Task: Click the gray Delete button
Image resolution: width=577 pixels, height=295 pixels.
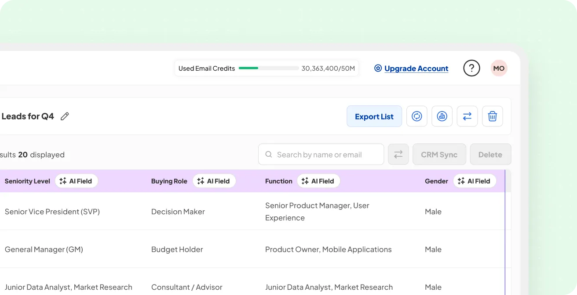Action: click(490, 155)
